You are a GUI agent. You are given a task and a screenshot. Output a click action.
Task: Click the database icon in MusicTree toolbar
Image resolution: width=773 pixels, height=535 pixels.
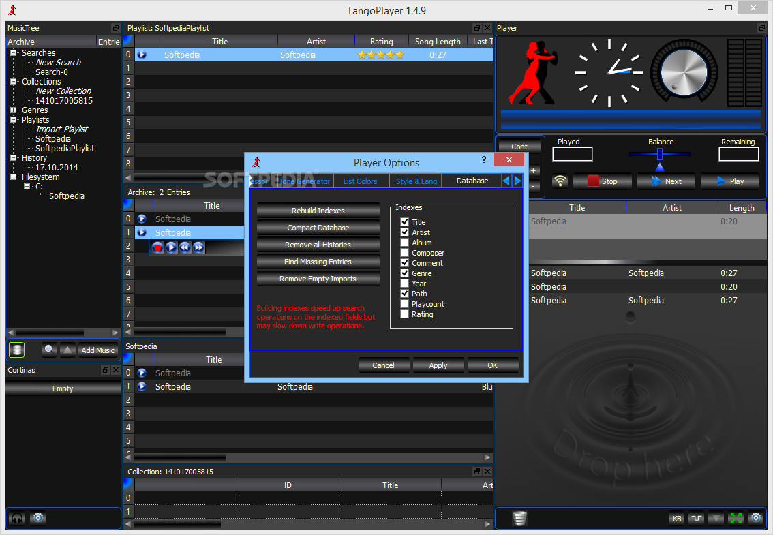17,350
